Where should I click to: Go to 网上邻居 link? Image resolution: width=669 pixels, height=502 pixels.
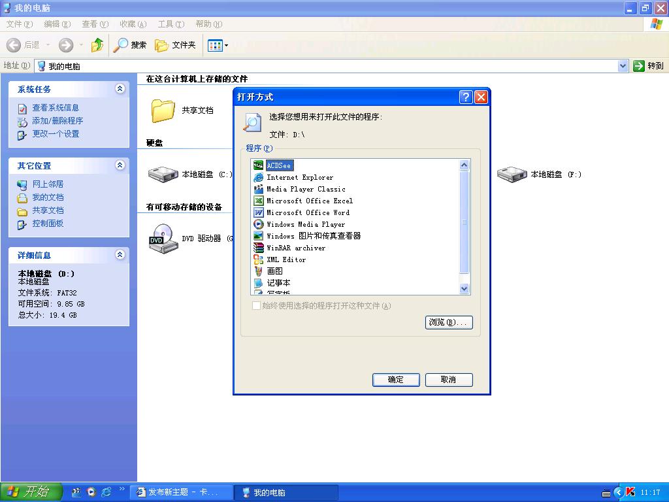[48, 184]
